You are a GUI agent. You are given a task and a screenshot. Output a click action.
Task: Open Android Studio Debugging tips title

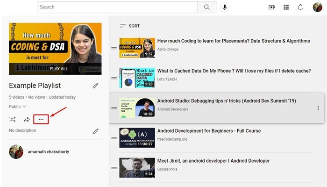pyautogui.click(x=227, y=101)
